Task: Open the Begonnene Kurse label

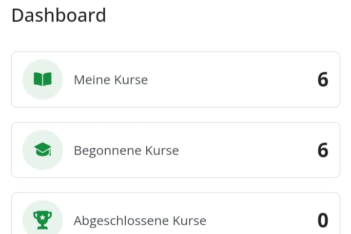Action: pyautogui.click(x=126, y=150)
